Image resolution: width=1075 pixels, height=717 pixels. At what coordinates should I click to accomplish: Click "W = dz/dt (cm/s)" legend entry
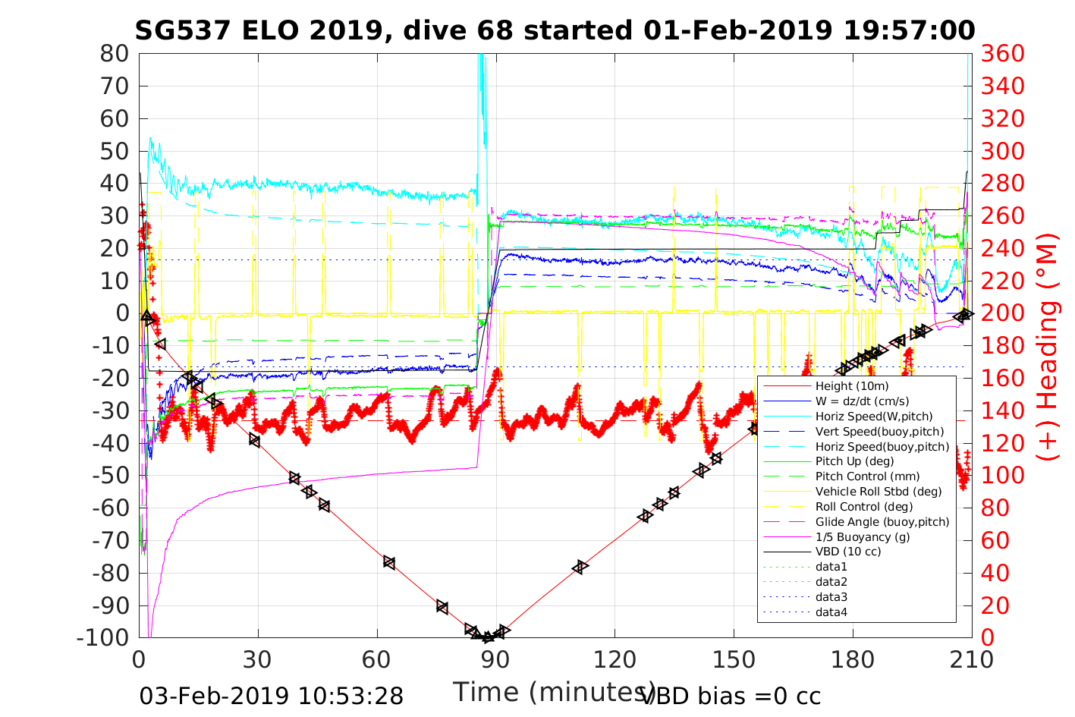point(862,401)
